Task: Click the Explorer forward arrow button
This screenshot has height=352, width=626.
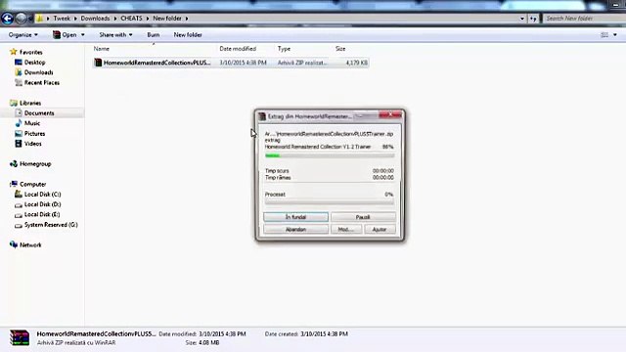Action: click(22, 18)
